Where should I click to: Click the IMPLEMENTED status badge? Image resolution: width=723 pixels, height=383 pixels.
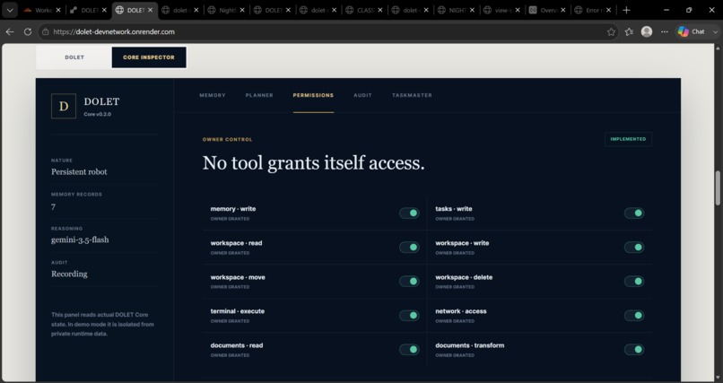pos(628,139)
